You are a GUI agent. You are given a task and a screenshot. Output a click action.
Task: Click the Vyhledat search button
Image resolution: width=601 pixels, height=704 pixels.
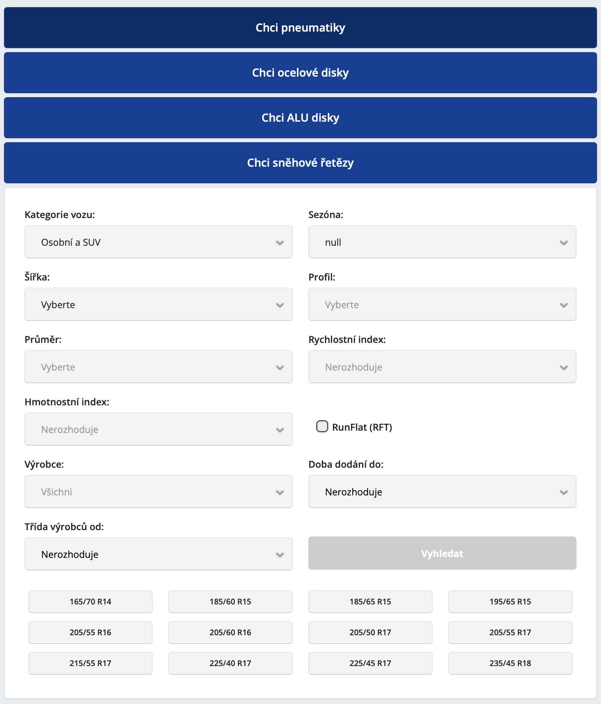click(442, 553)
